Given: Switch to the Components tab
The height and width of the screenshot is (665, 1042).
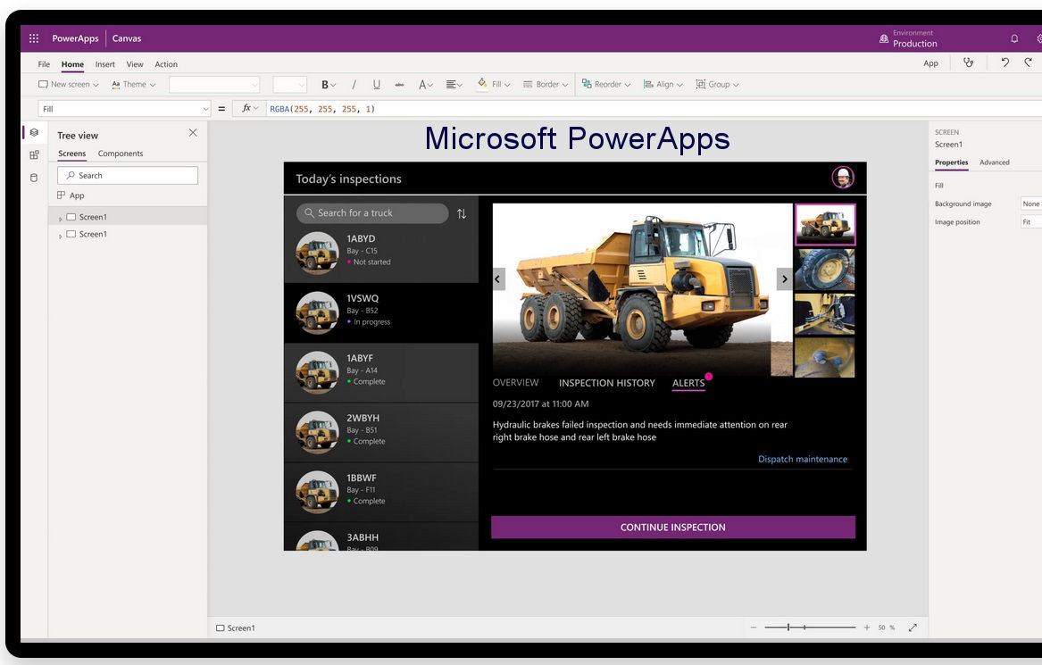Looking at the screenshot, I should point(121,154).
